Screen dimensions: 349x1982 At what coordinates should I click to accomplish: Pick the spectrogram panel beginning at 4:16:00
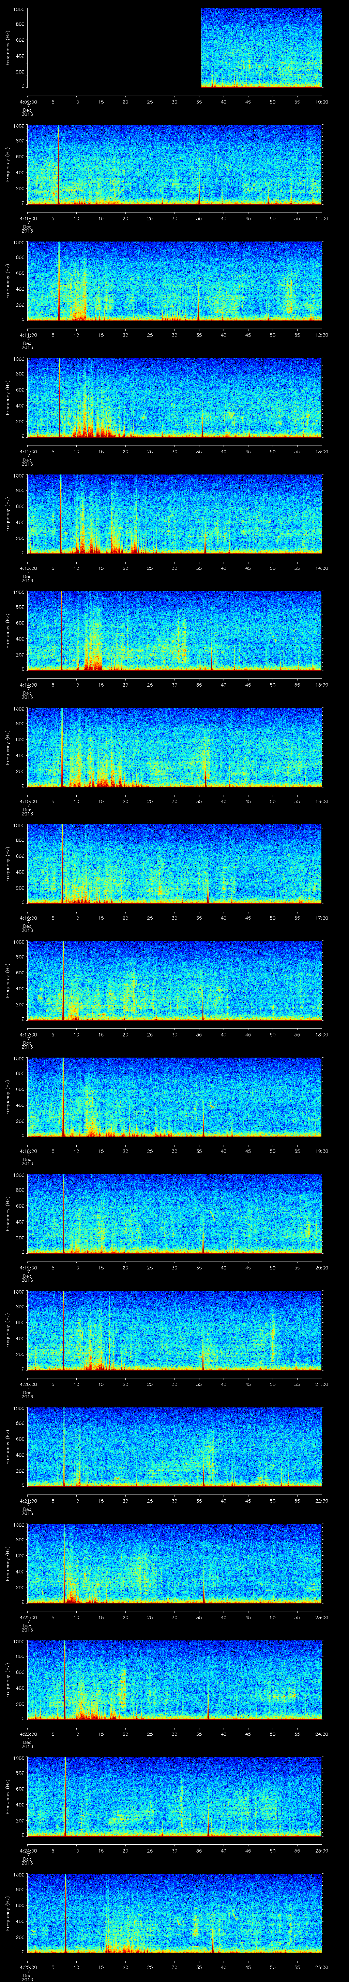pos(175,864)
